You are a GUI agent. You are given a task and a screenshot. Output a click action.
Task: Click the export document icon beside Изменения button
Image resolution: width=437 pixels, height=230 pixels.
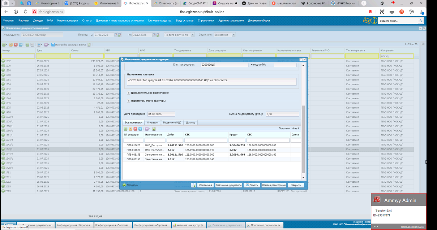click(193, 185)
